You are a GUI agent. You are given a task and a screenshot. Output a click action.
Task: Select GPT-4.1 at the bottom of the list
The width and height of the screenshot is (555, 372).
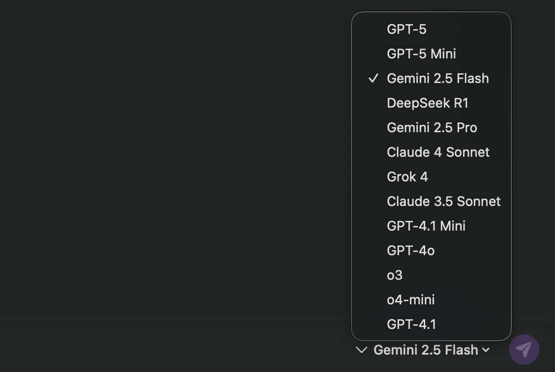411,324
